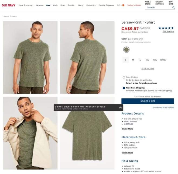Screen dimensions: 178x174
Task: Expand the mystery styles promo banner chevron
Action: pos(121,107)
